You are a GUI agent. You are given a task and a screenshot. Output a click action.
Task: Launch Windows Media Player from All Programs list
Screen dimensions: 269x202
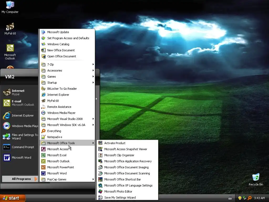pos(67,113)
